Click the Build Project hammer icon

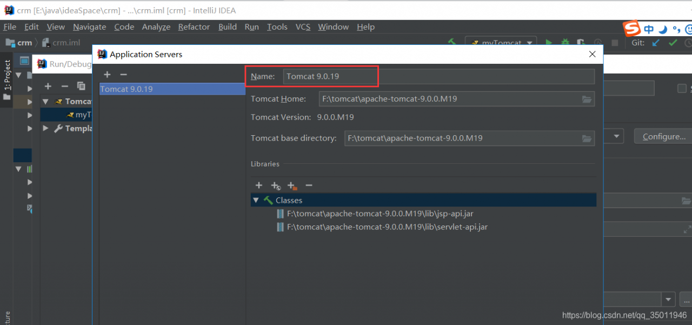pos(453,43)
